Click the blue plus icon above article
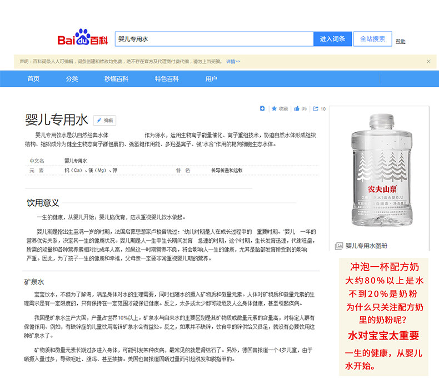The image size is (439, 389). click(x=262, y=108)
